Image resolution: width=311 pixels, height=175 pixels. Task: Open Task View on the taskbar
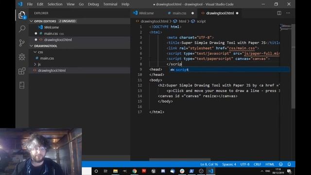(x=105, y=171)
